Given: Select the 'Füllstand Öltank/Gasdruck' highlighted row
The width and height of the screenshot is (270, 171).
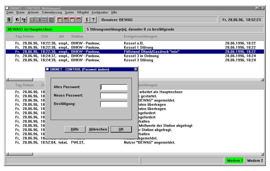Looking at the screenshot, I should (x=135, y=52).
